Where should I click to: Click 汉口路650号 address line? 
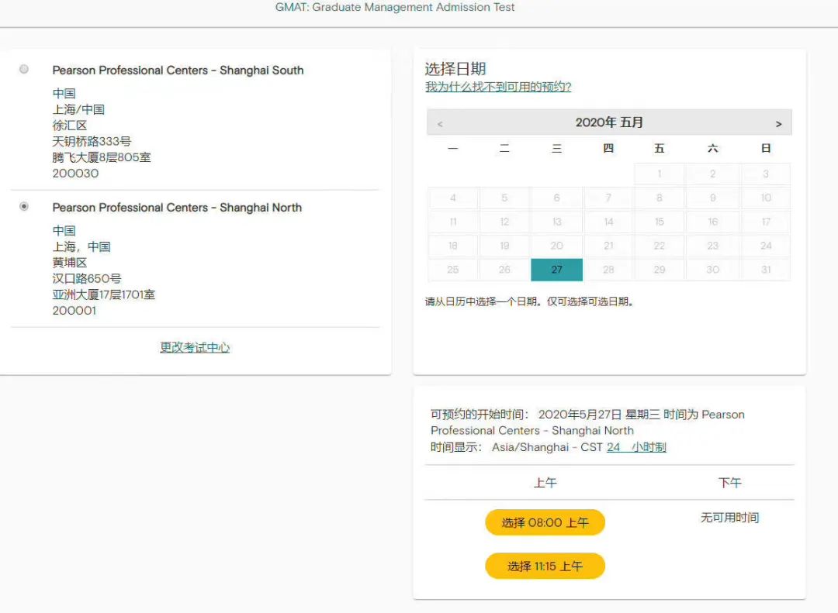(x=87, y=279)
